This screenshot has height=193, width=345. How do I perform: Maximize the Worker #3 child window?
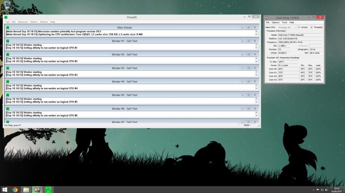249,68
